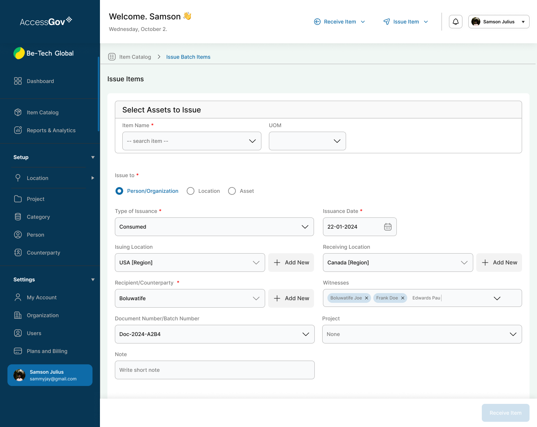The width and height of the screenshot is (537, 427).
Task: Open the calendar picker for Issuance Date
Action: pos(388,227)
